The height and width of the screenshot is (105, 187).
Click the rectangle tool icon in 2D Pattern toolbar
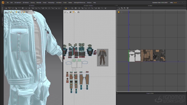76,8
